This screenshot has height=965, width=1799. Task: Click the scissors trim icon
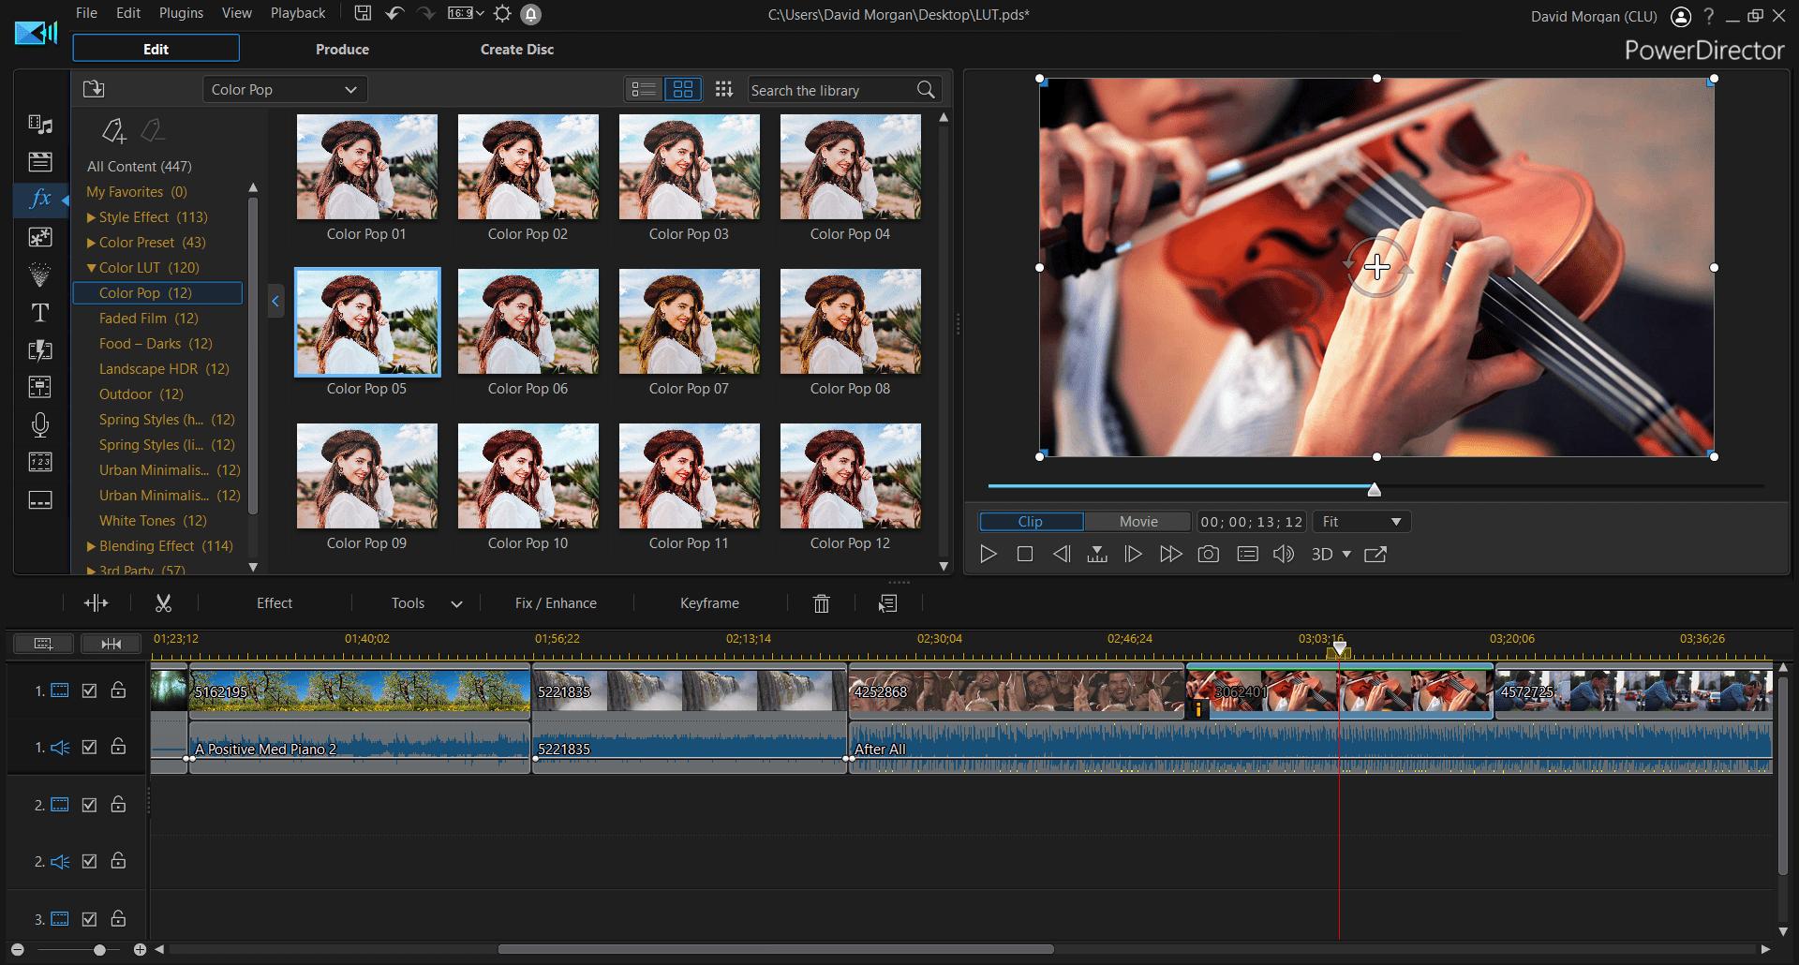click(163, 603)
